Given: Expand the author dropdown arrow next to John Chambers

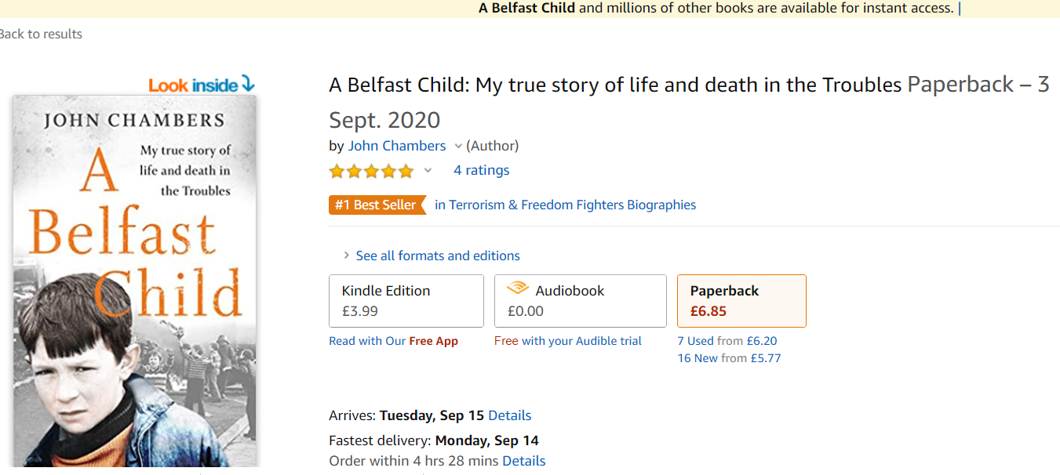Looking at the screenshot, I should [458, 147].
